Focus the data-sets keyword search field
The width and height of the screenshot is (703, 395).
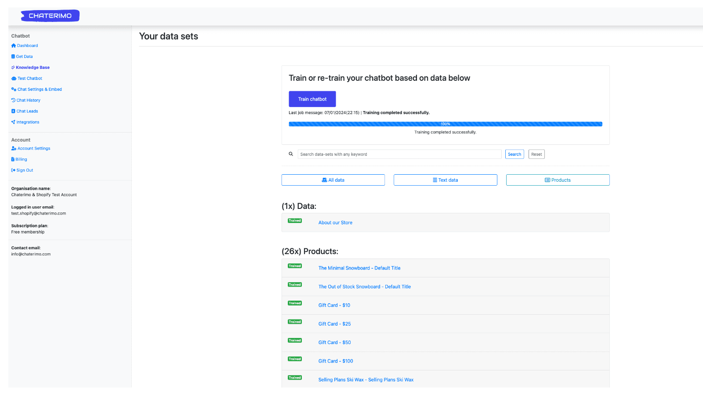pyautogui.click(x=399, y=154)
